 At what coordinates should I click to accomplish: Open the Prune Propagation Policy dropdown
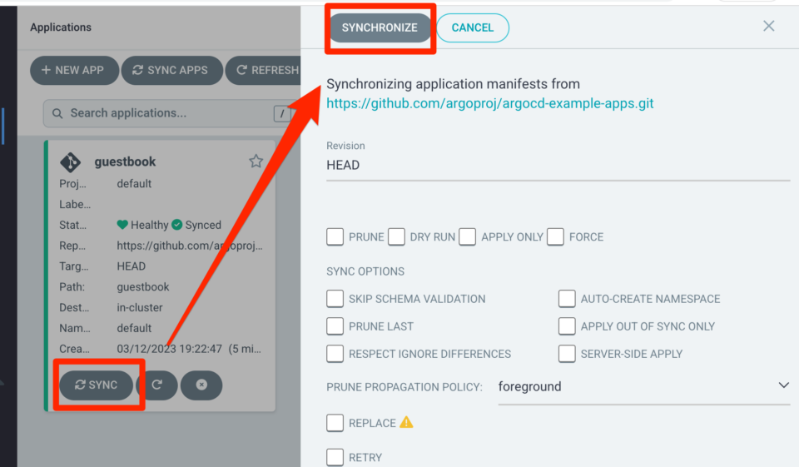point(643,387)
